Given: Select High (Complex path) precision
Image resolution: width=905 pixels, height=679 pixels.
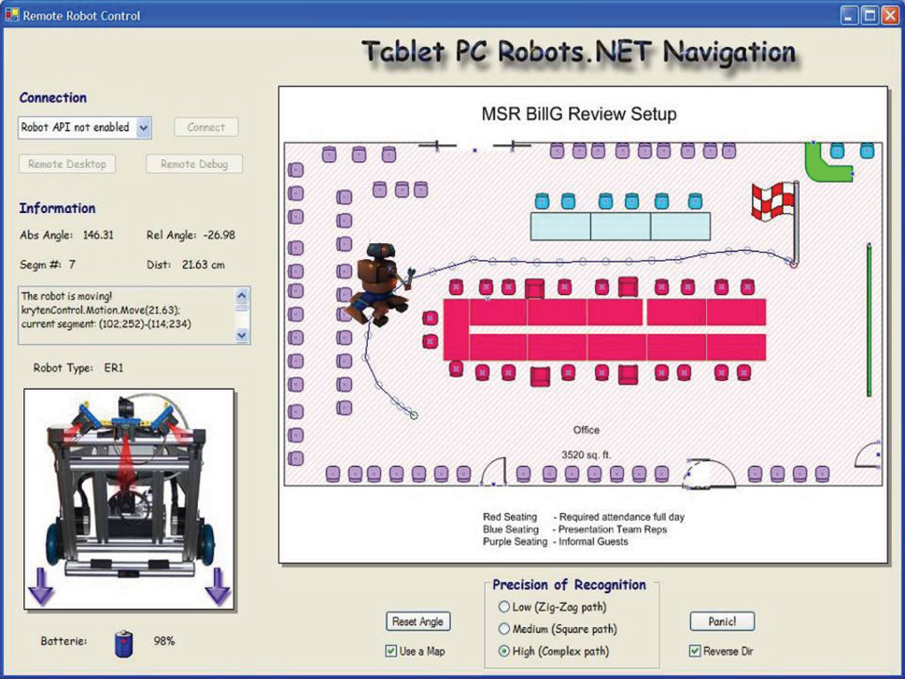Looking at the screenshot, I should point(504,652).
